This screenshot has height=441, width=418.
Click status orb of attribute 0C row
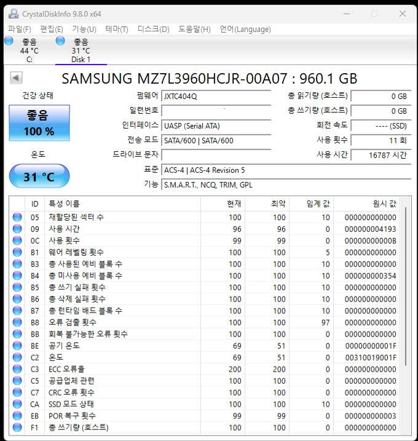pos(17,240)
